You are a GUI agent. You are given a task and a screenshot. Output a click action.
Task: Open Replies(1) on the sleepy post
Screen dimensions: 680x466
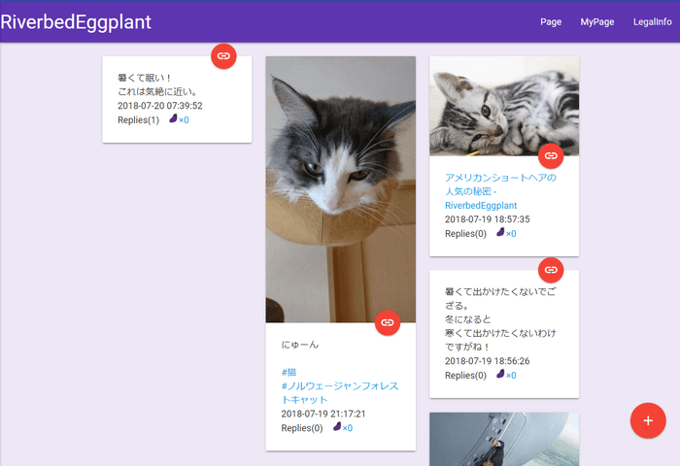138,120
